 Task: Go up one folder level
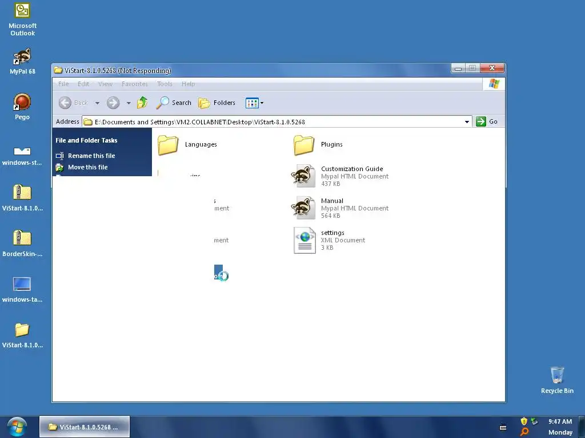142,103
